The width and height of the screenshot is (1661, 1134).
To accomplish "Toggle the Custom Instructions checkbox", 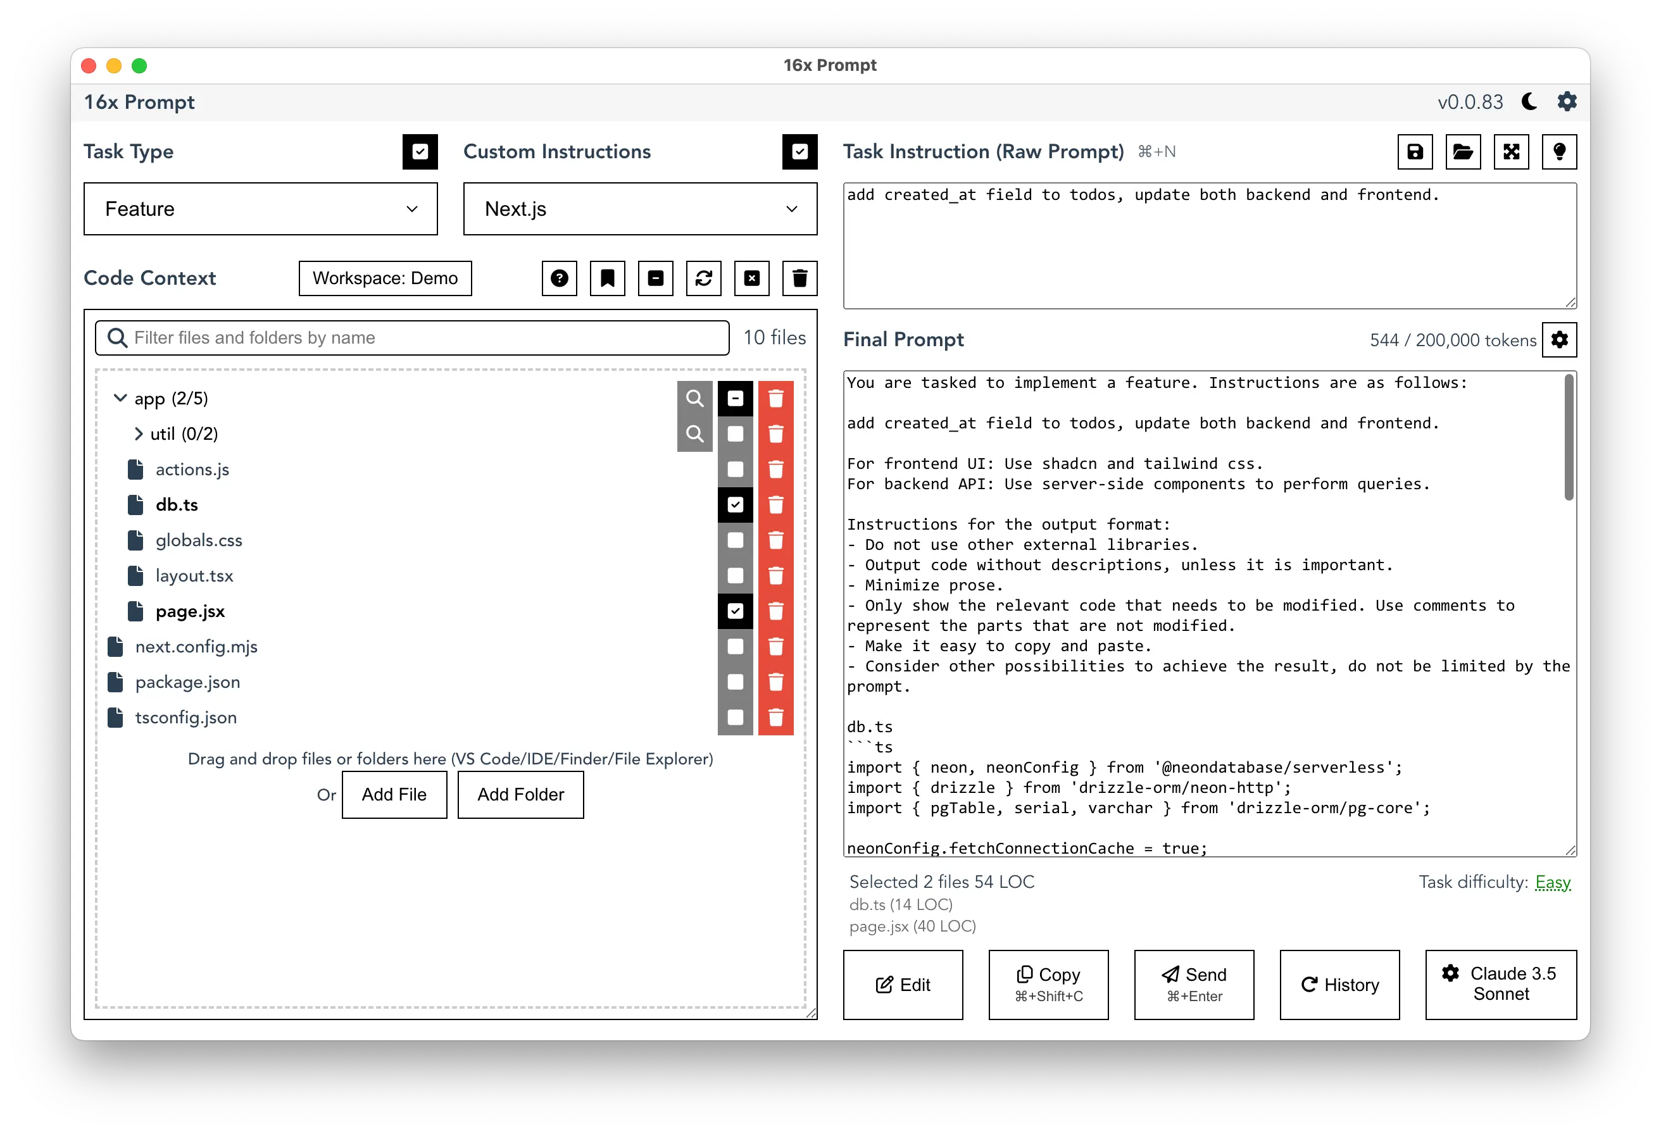I will tap(800, 151).
